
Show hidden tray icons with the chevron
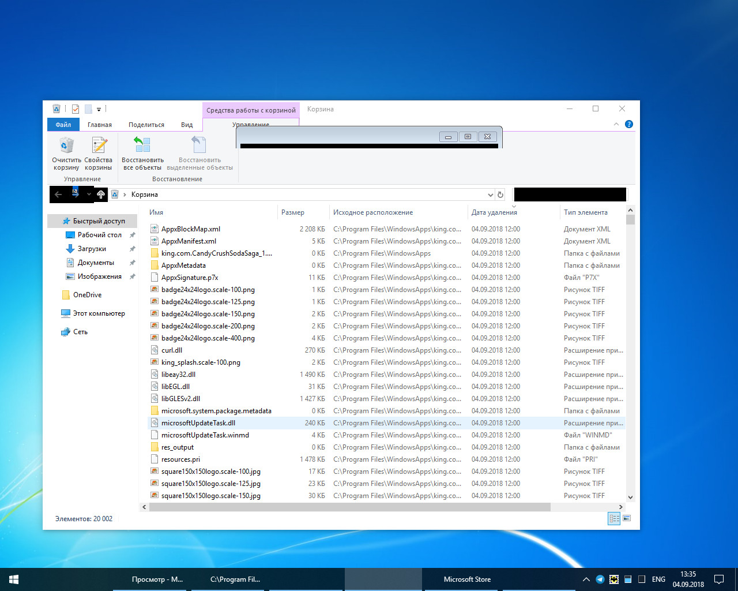586,579
